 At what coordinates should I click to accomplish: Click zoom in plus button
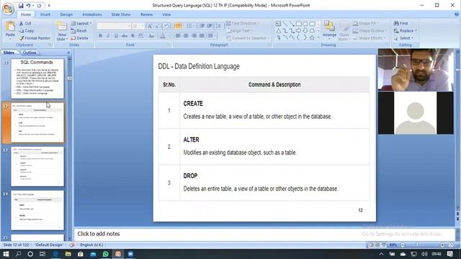[442, 245]
